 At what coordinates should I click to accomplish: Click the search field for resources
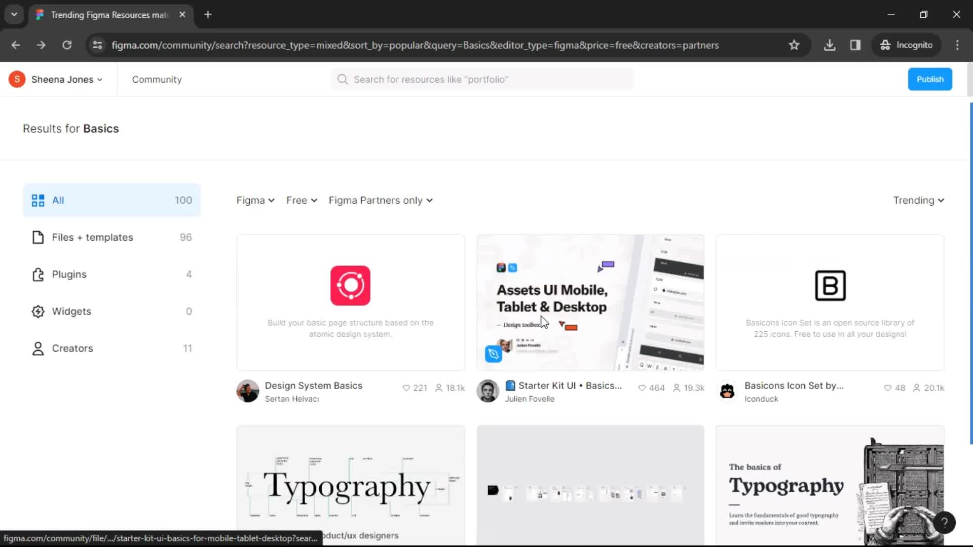click(x=482, y=80)
